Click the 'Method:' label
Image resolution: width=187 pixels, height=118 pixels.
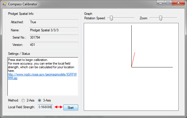[x=13, y=100]
